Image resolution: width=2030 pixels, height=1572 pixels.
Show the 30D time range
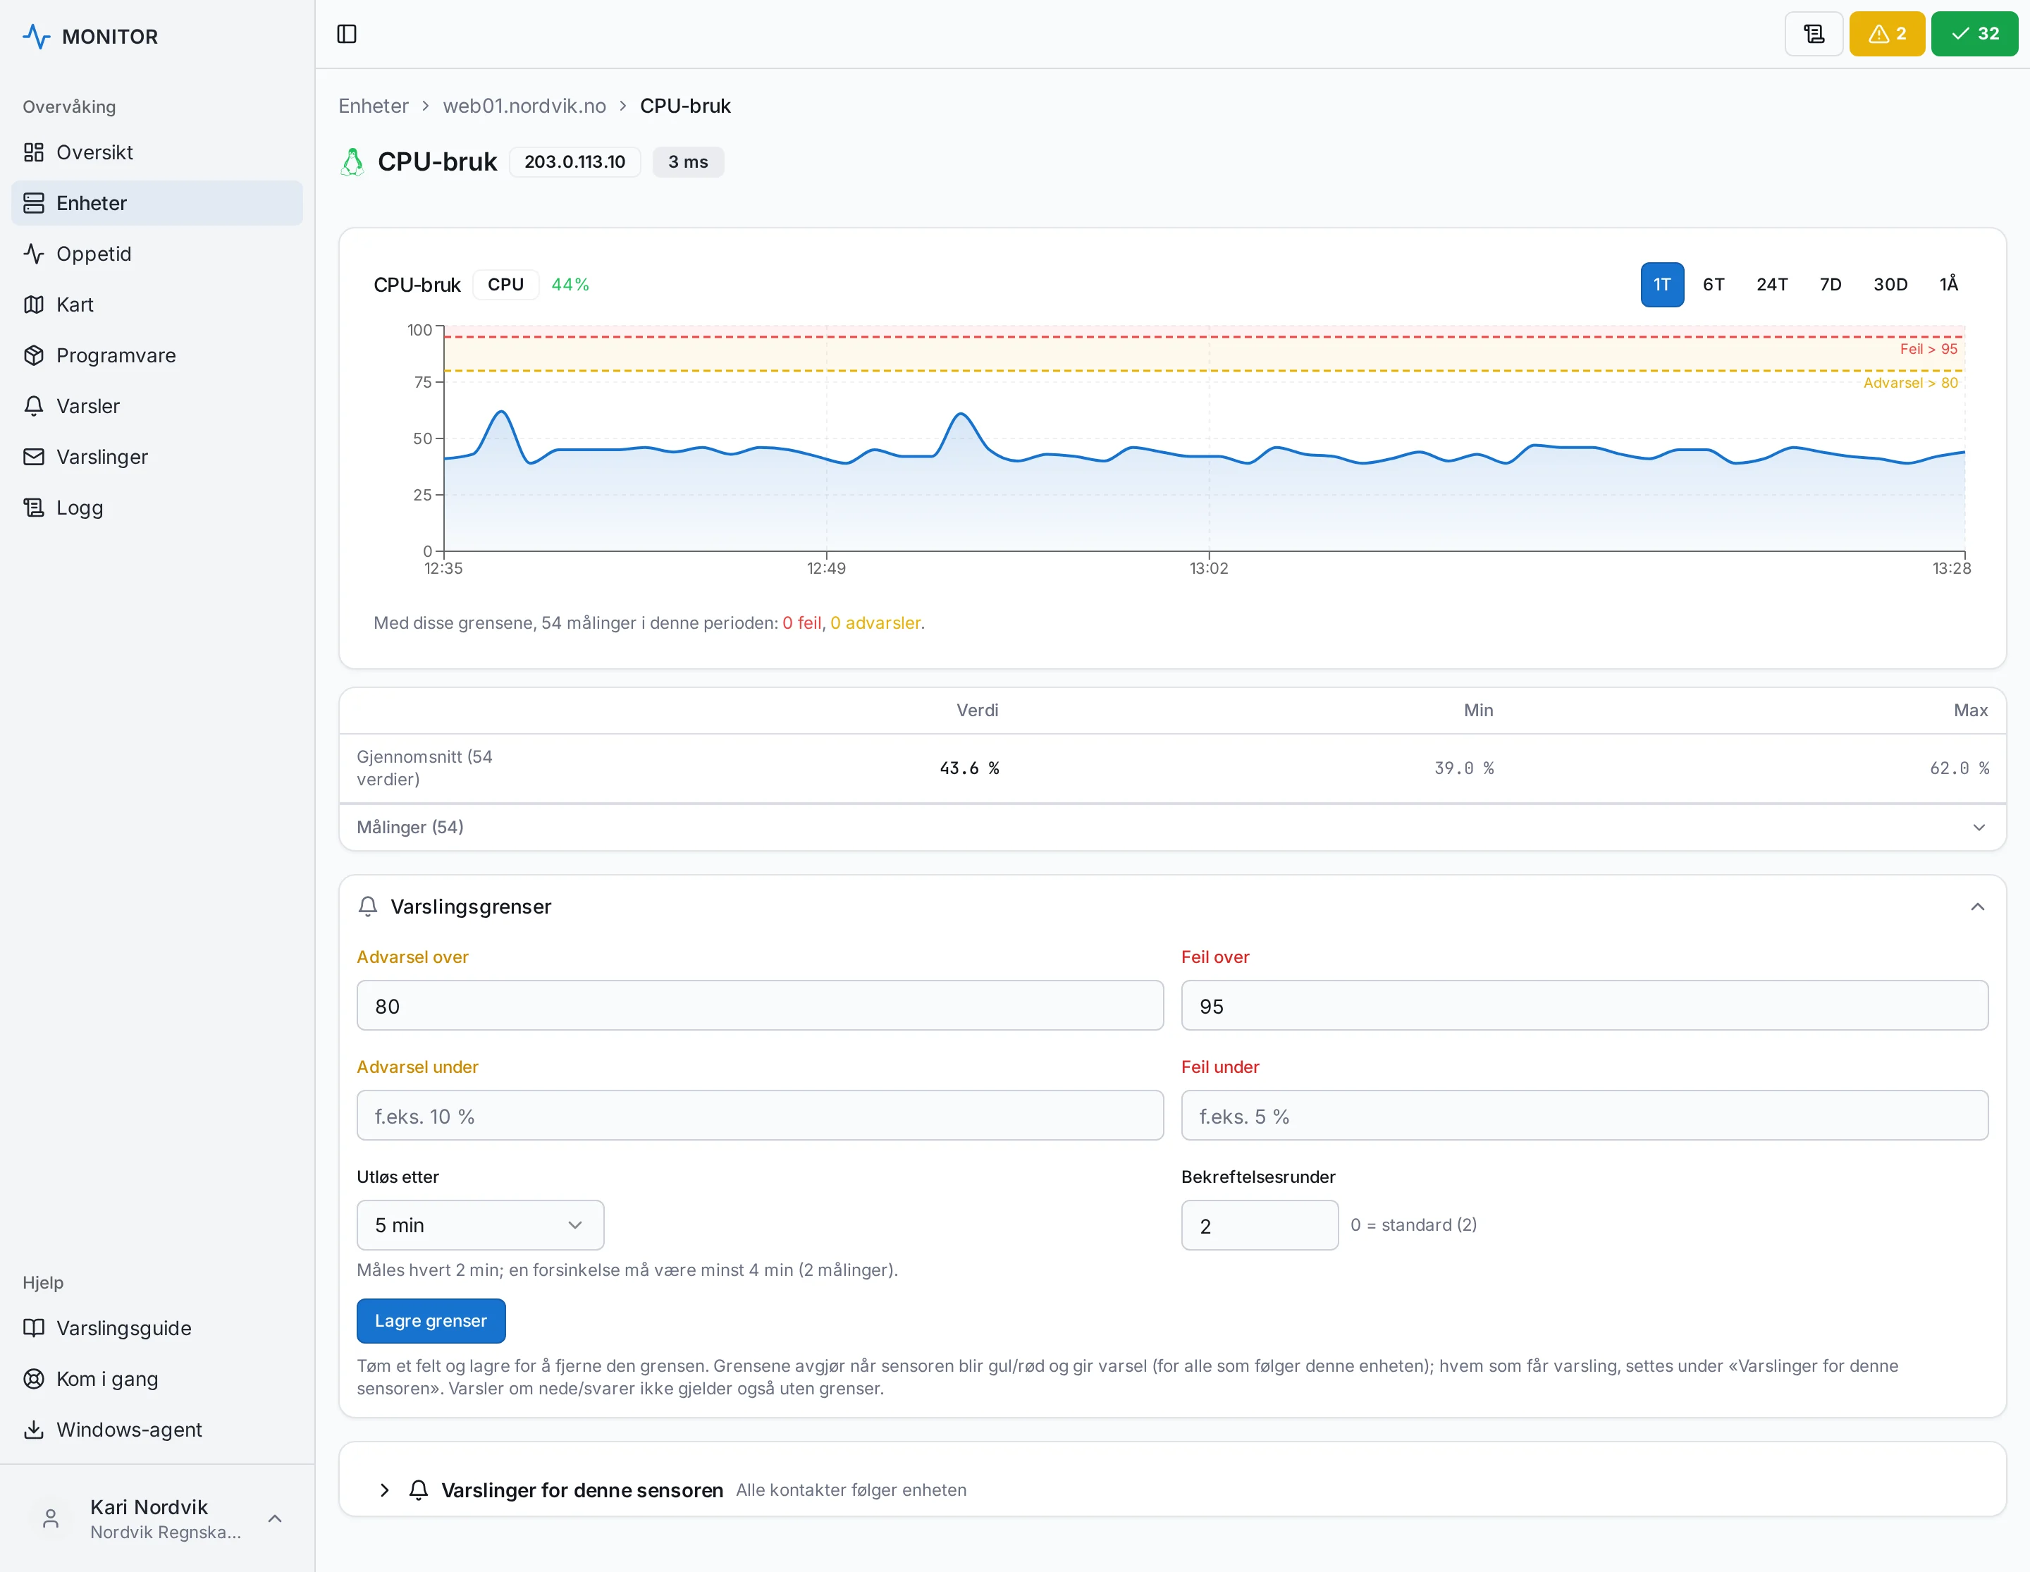[x=1890, y=285]
